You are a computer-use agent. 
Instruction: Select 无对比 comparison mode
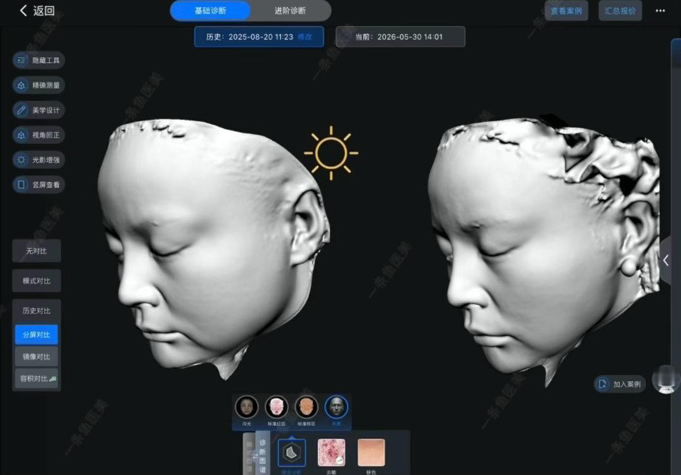coord(37,251)
